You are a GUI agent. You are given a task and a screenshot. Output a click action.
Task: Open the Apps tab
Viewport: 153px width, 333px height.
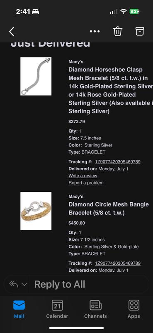coord(134,309)
